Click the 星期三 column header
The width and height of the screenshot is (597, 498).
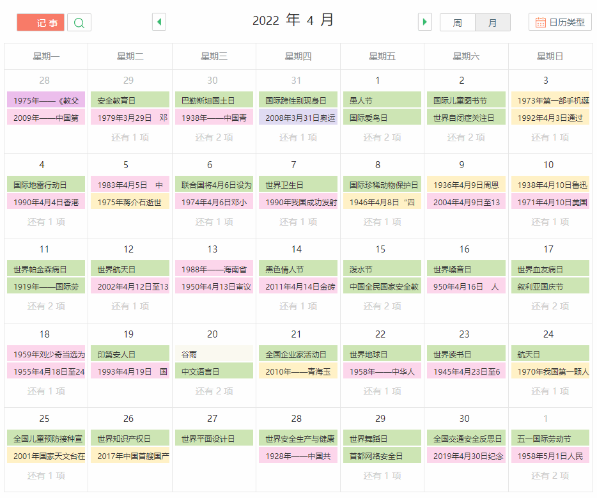(x=213, y=56)
